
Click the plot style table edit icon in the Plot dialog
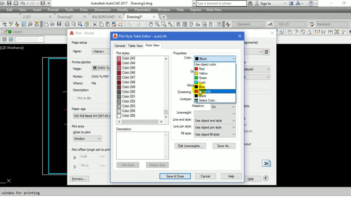[x=266, y=52]
